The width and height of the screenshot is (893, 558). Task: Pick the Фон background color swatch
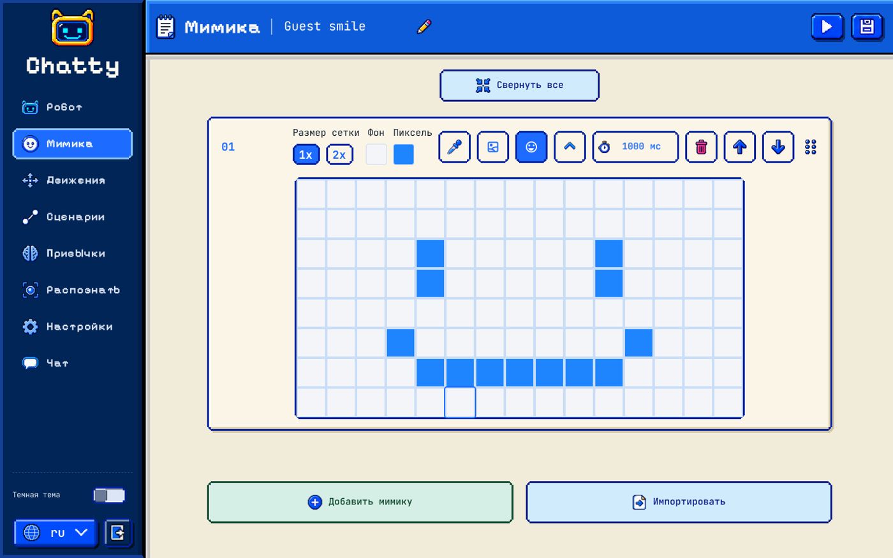click(x=376, y=154)
